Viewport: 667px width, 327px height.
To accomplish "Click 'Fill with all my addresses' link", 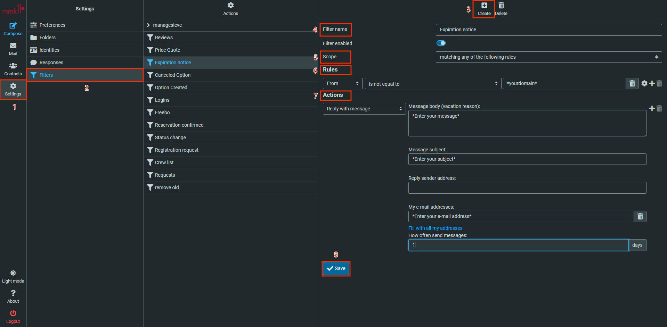I will tap(435, 228).
